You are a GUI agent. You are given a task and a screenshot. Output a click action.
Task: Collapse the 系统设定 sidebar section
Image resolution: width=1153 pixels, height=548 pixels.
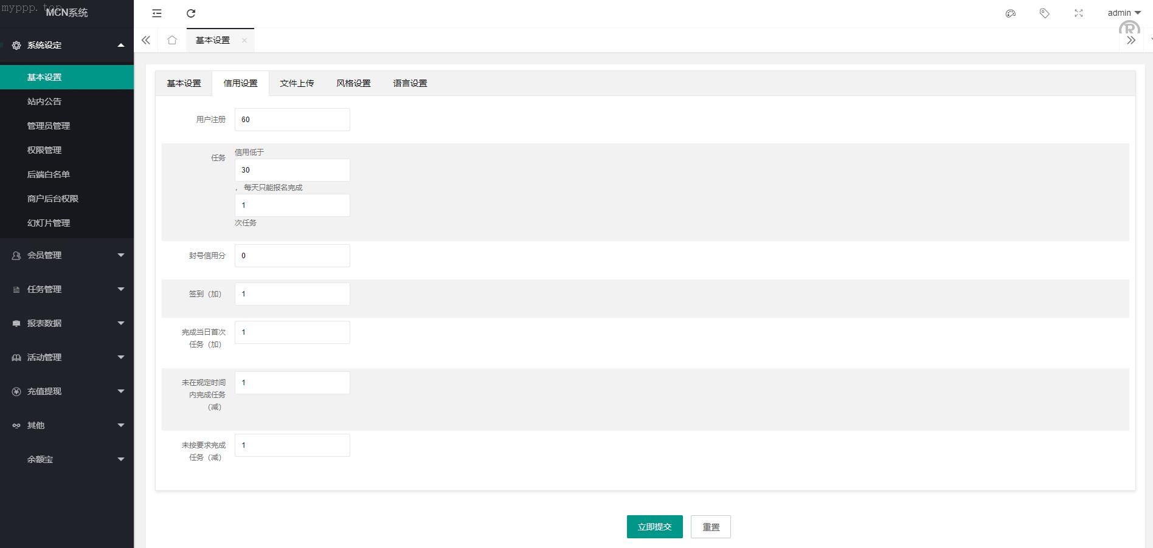click(x=67, y=45)
